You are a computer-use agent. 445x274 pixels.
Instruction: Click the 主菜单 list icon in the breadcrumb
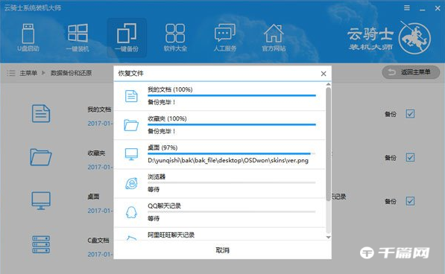(x=11, y=73)
